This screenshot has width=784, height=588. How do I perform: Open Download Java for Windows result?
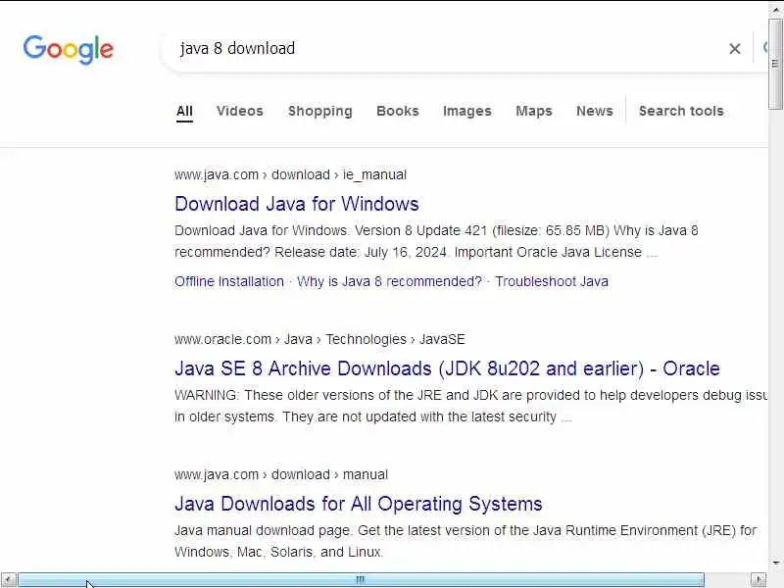coord(297,204)
